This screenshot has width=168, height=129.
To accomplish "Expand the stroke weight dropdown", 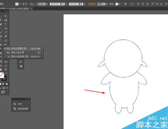I will (47, 4).
